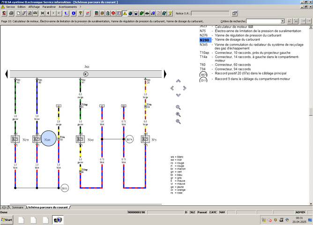Switch to the Sommaire tab
The height and width of the screenshot is (225, 313).
tap(17, 207)
